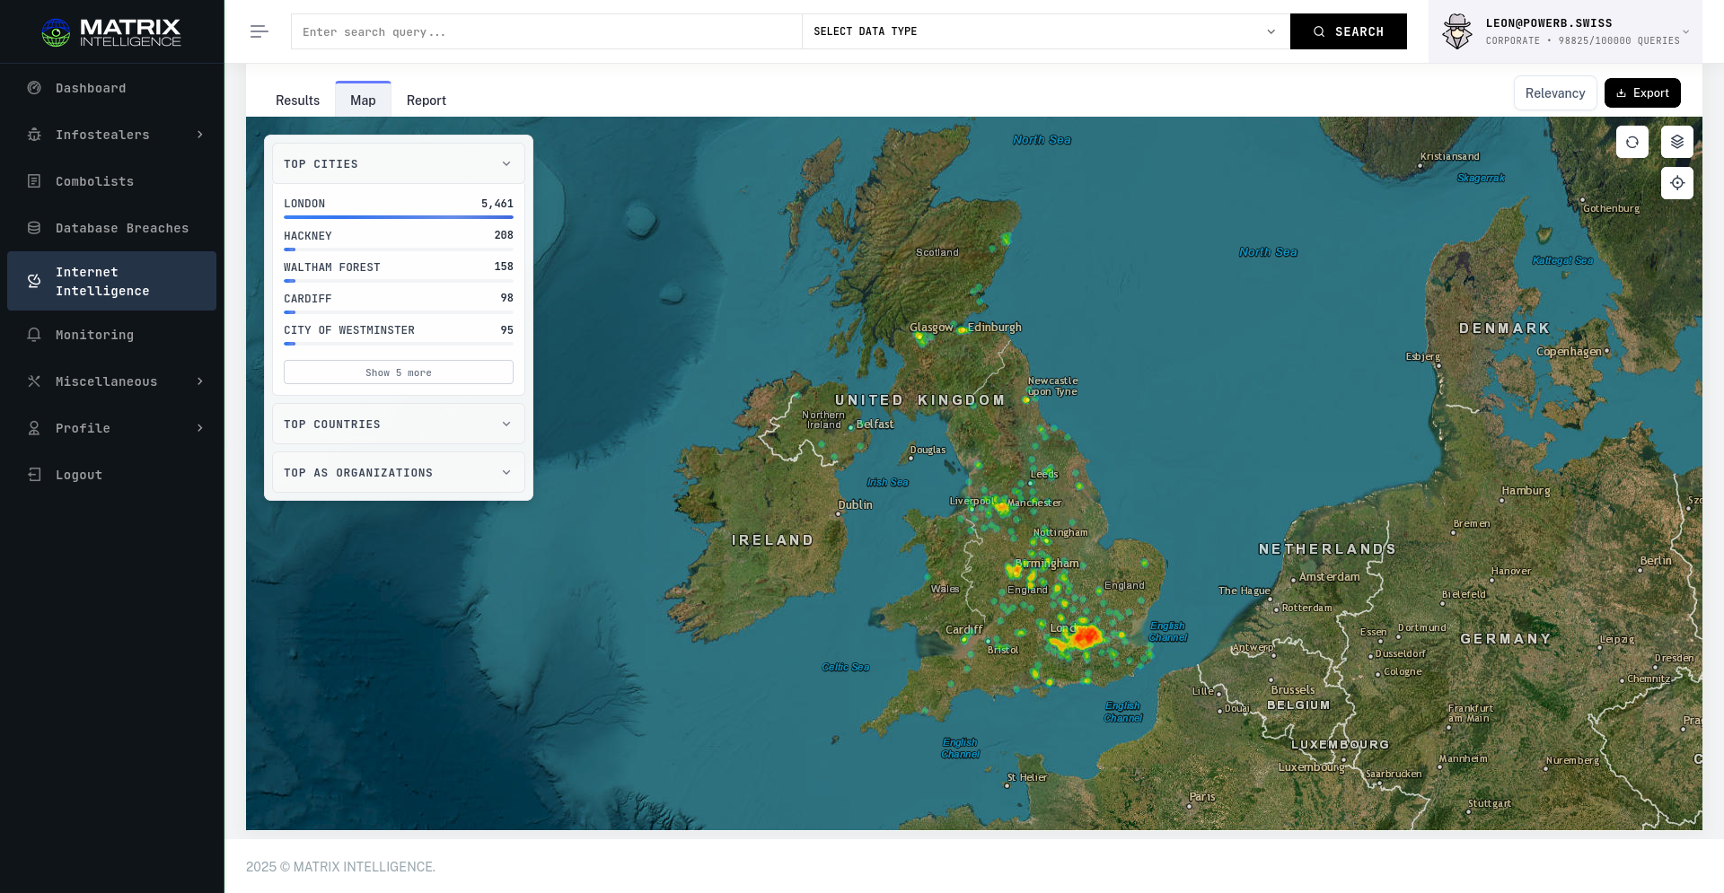Click Show 5 more cities button
The image size is (1724, 893).
pyautogui.click(x=398, y=372)
